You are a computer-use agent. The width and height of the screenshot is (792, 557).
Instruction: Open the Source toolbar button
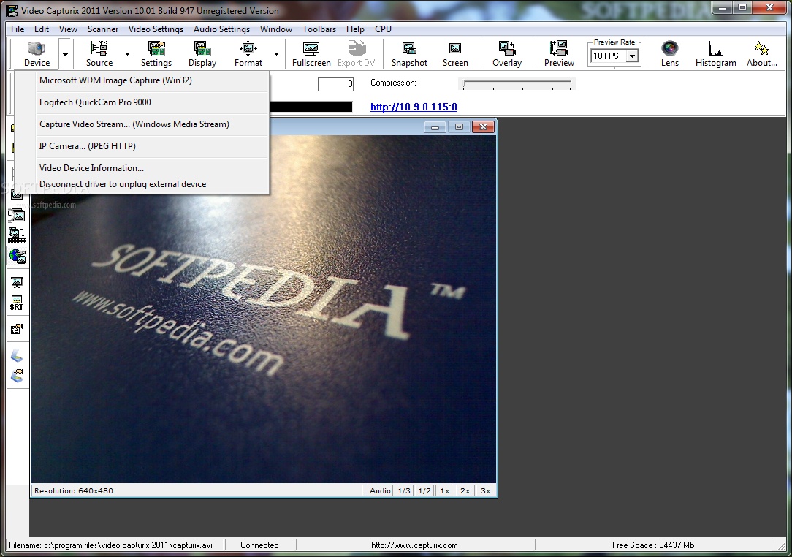click(99, 54)
